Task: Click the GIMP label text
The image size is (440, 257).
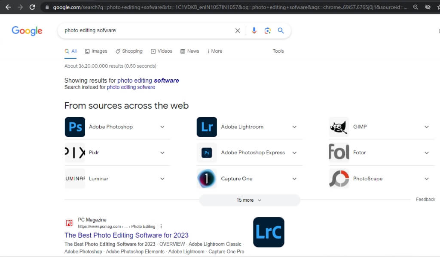Action: [360, 127]
